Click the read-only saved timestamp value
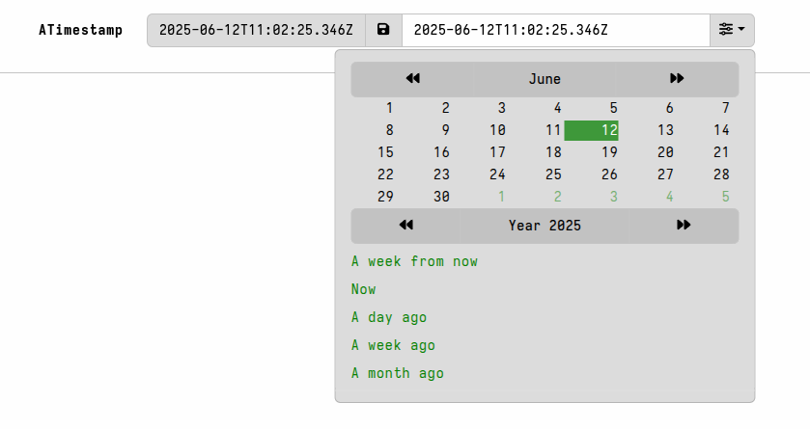The height and width of the screenshot is (429, 810). point(256,30)
